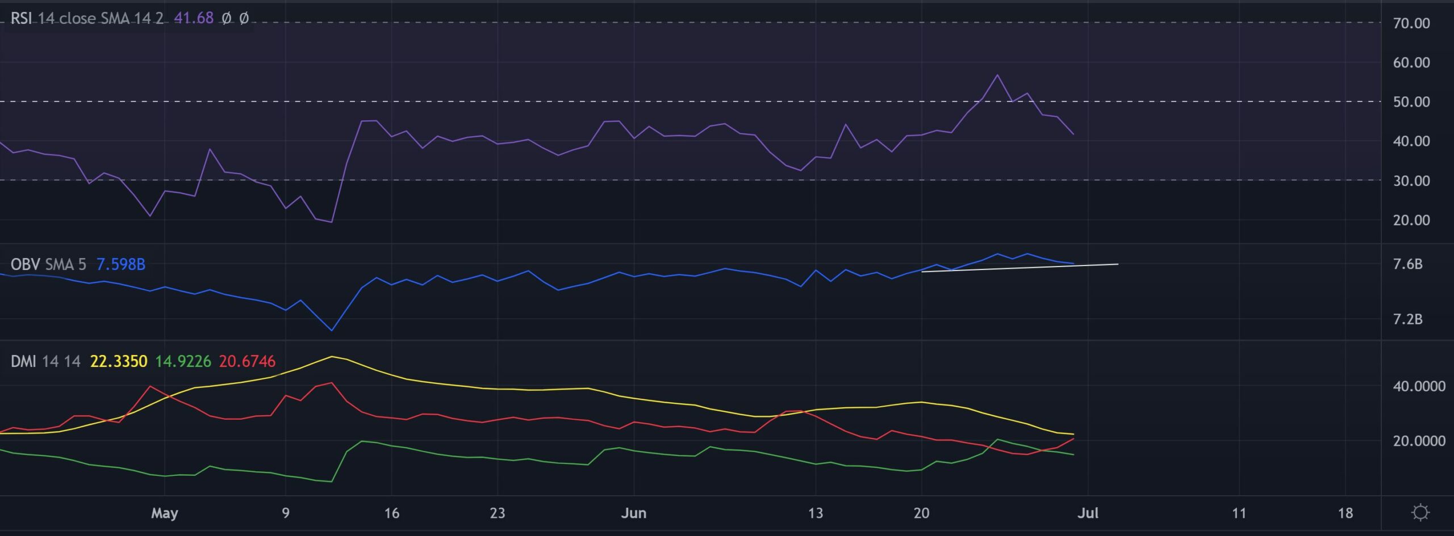
Task: Click the first Ø indicator value icon
Action: [226, 18]
